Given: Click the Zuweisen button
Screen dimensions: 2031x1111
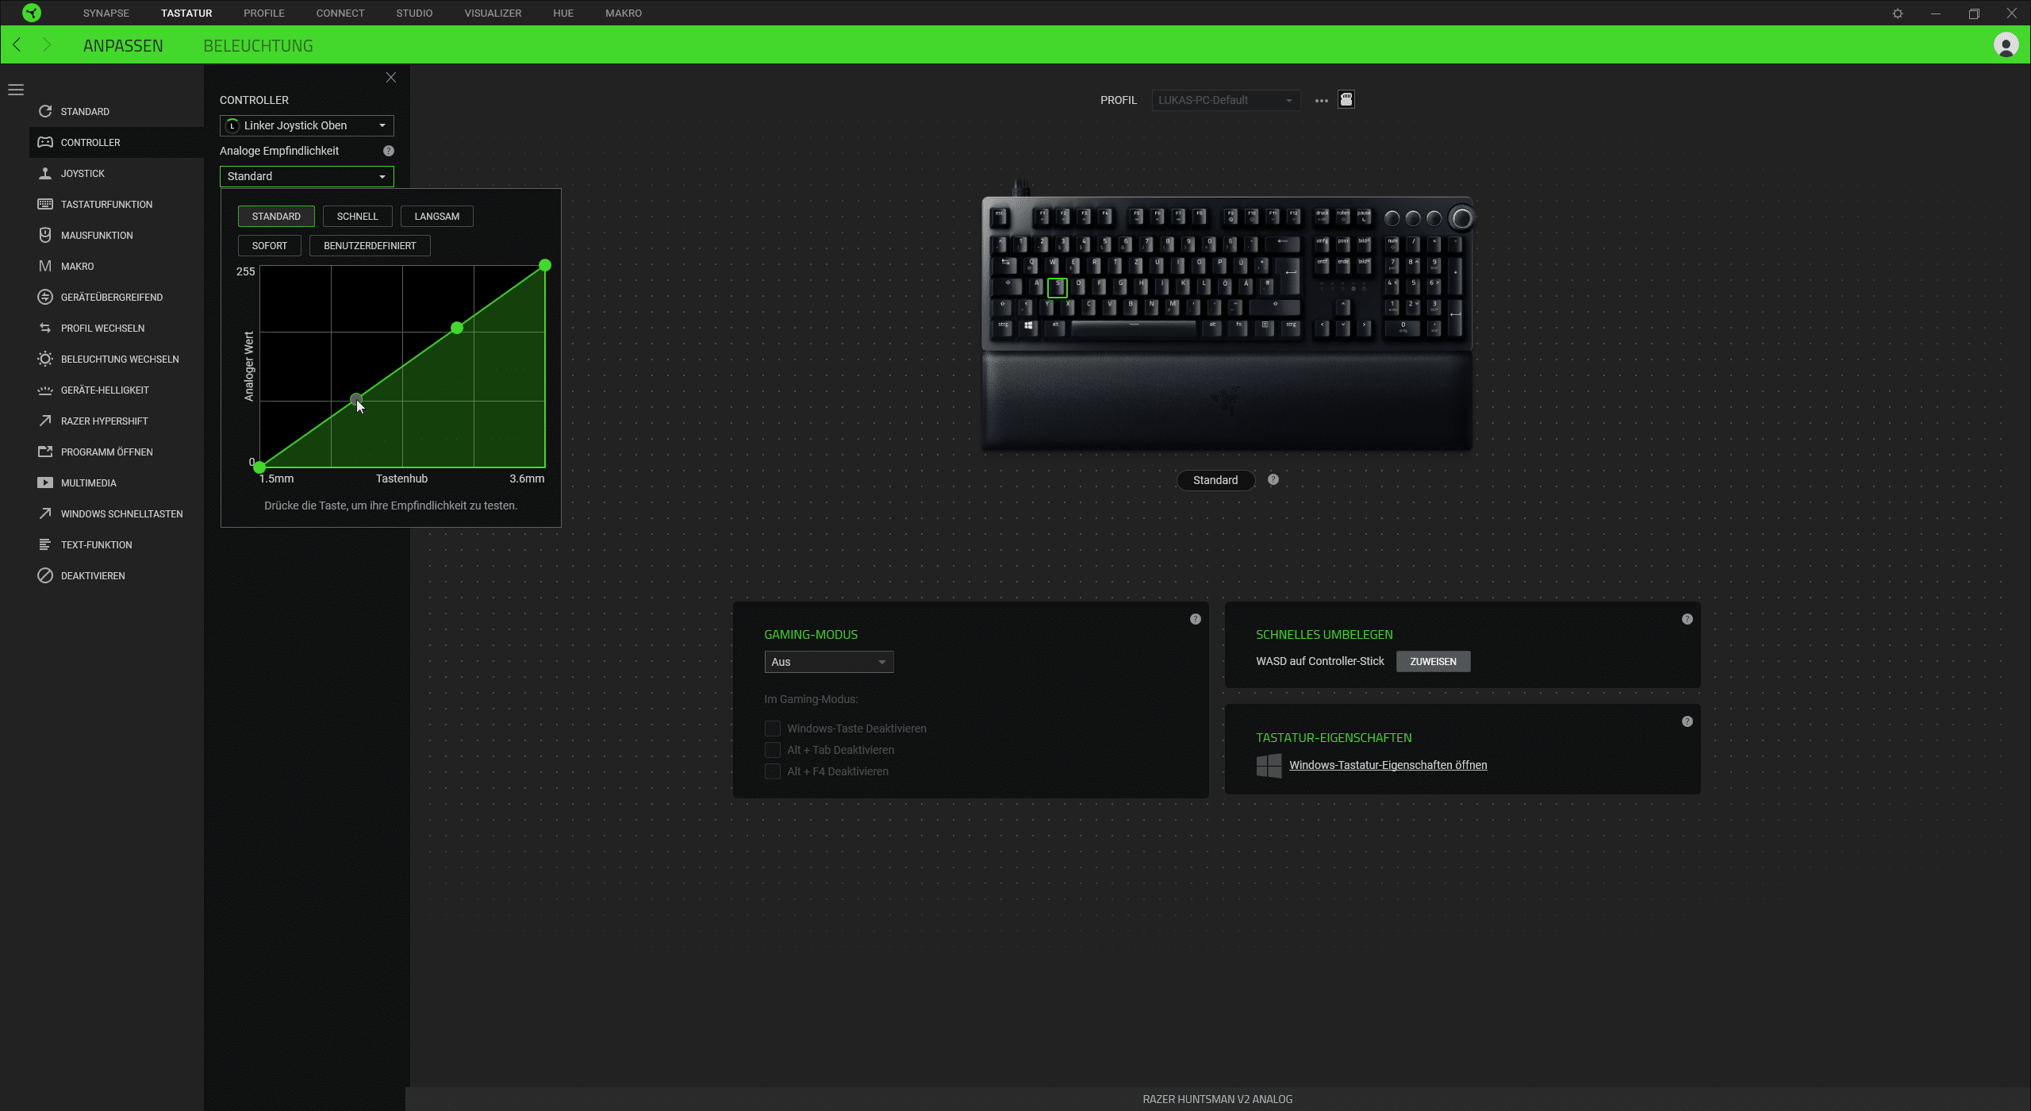Looking at the screenshot, I should click(x=1433, y=662).
